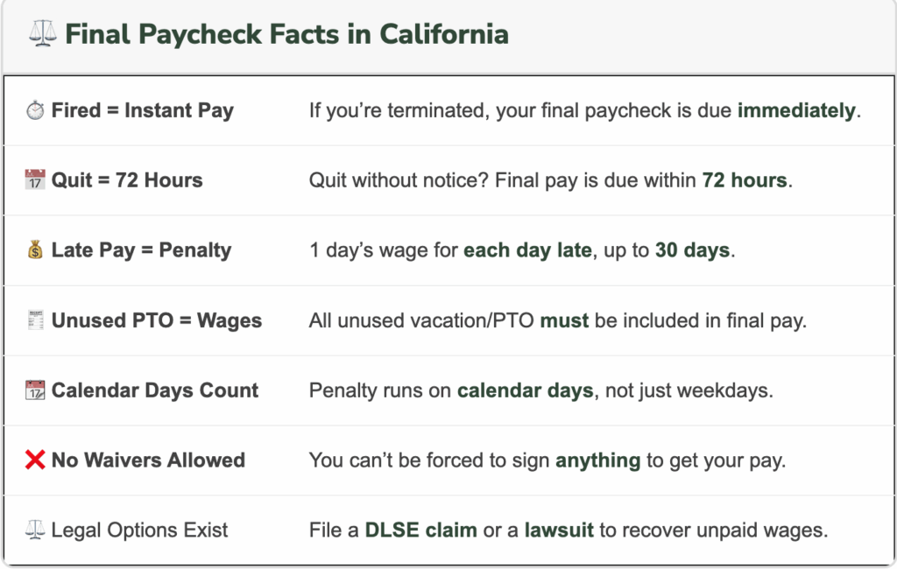Click the receipt icon beside Unused PTO

tap(35, 320)
